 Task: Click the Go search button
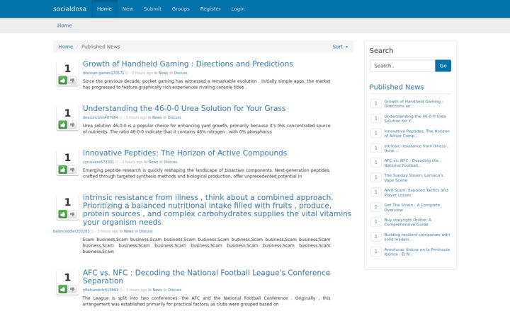pyautogui.click(x=443, y=66)
